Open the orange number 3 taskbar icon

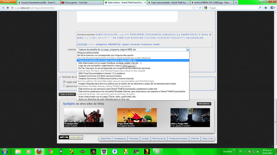(x=147, y=152)
